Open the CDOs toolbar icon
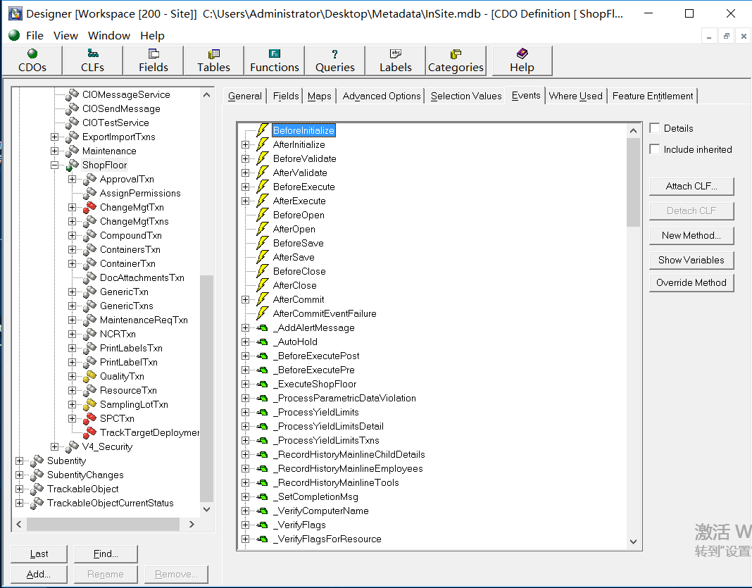Viewport: 752px width, 588px height. [x=32, y=61]
